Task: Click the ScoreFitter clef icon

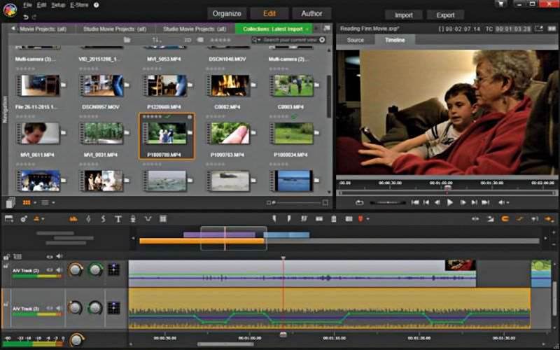Action: [103, 219]
